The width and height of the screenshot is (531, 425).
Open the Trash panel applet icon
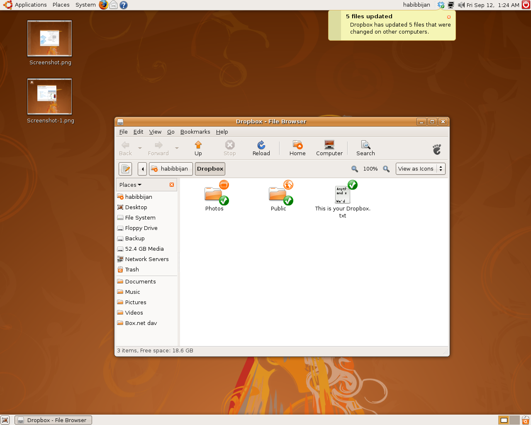coord(526,420)
